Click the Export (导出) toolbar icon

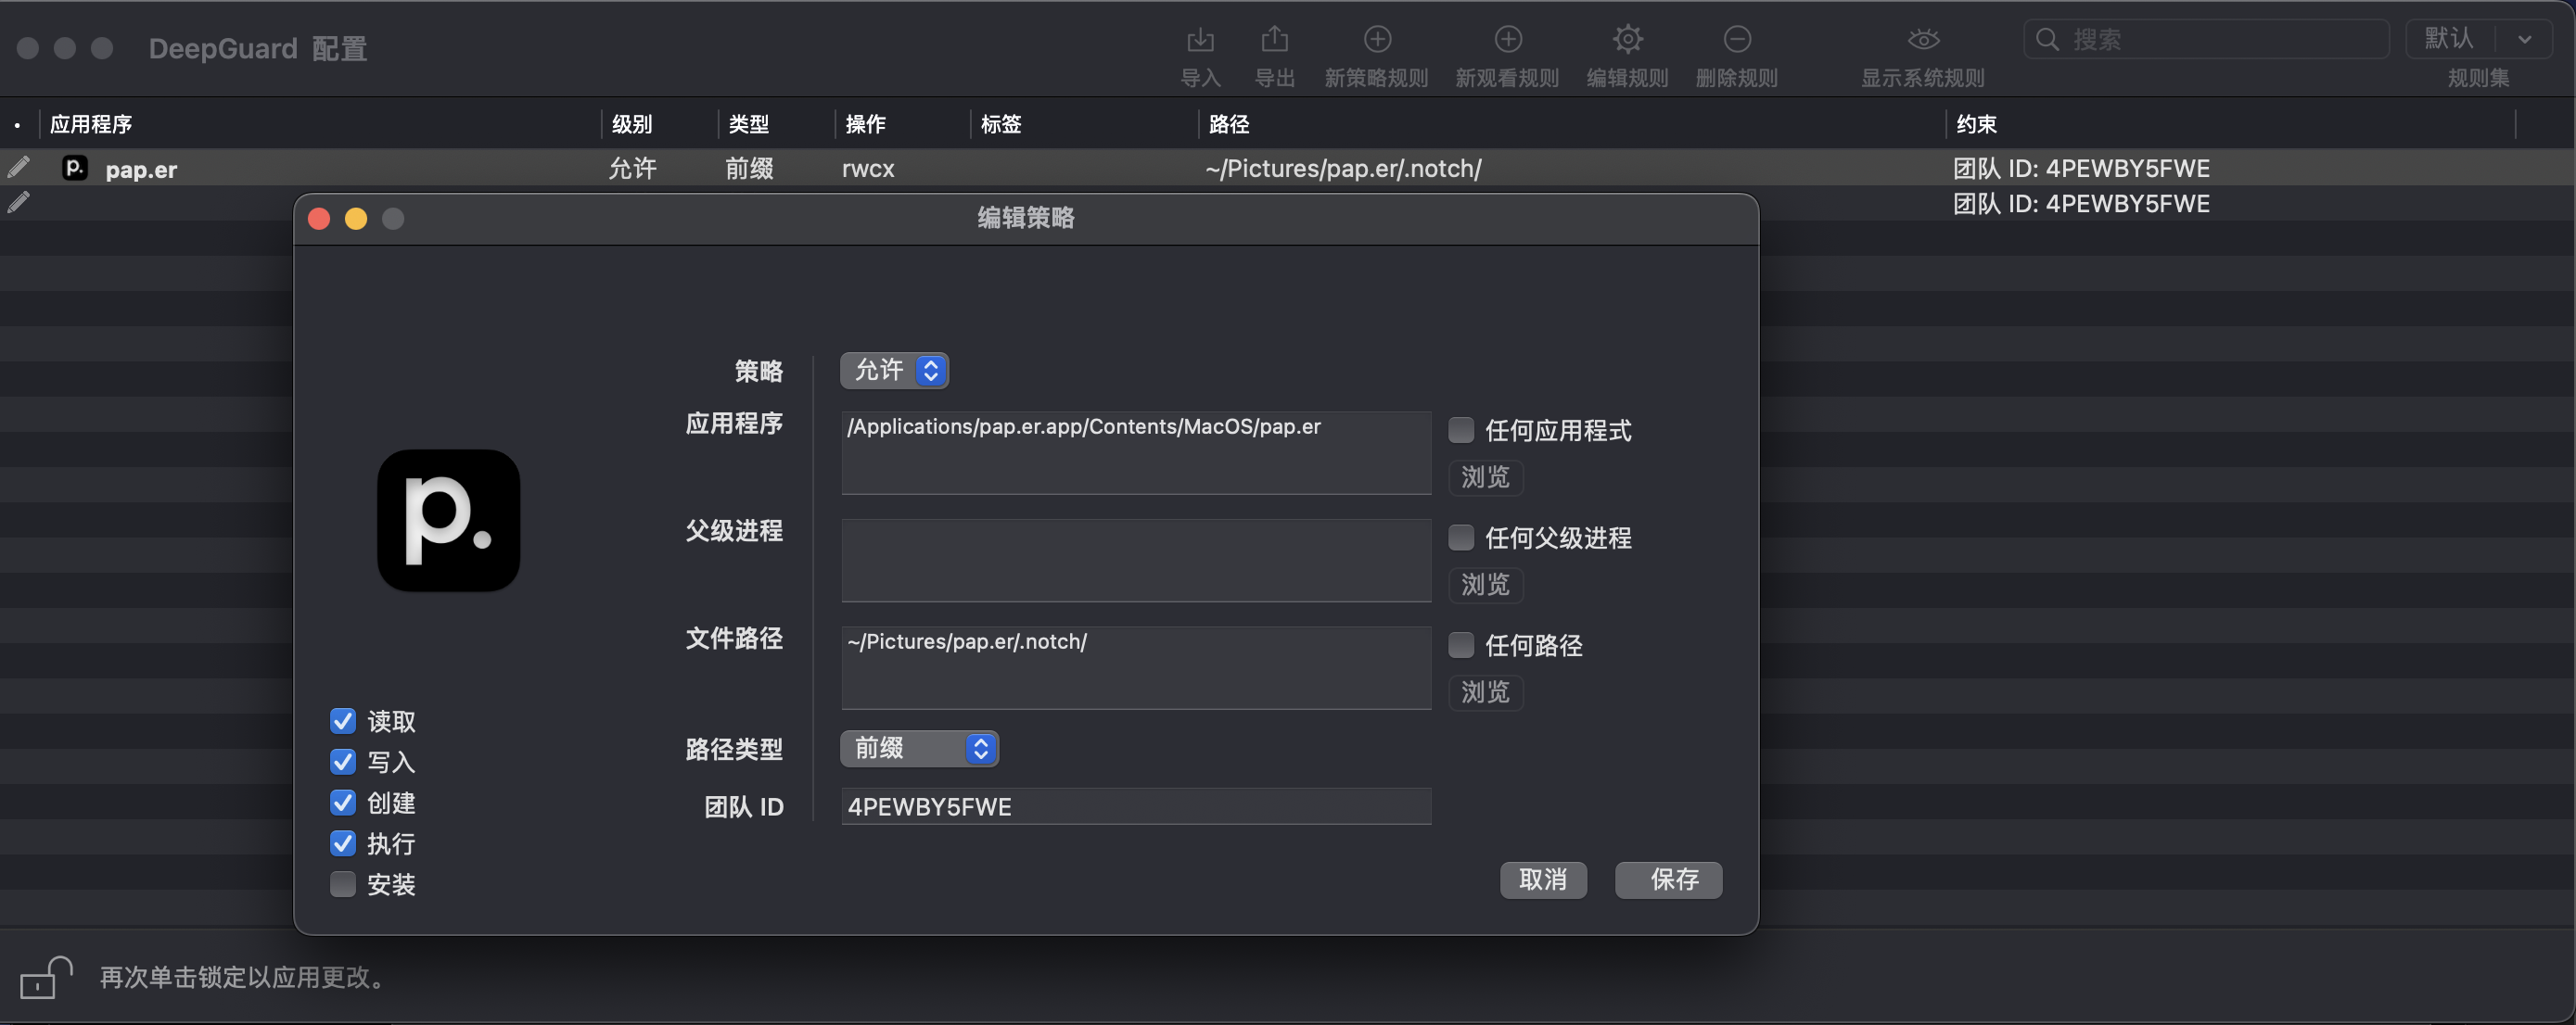tap(1274, 40)
